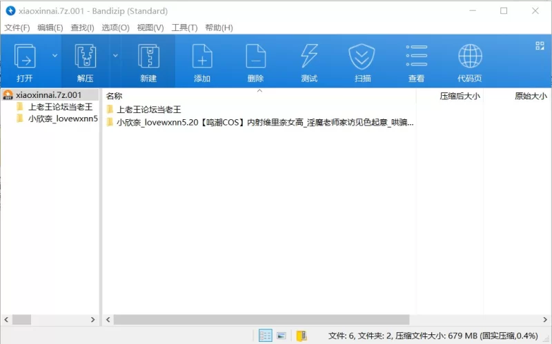Open the 选项(O) menu
The image size is (552, 344).
(x=115, y=28)
